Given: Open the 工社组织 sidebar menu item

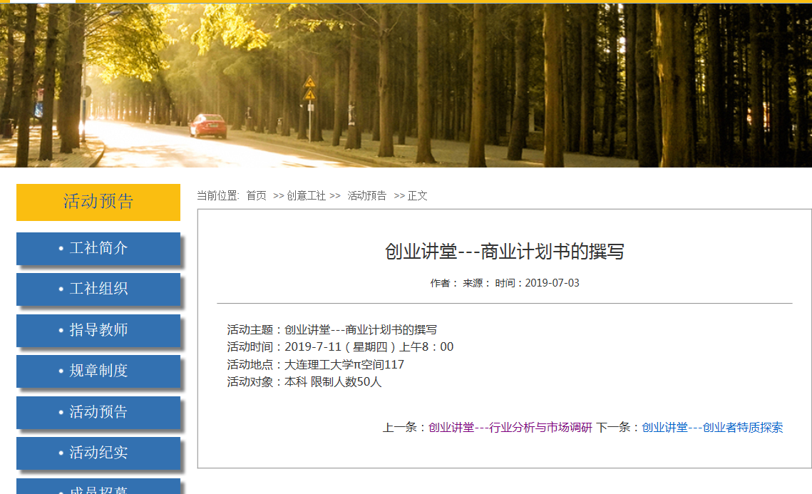Looking at the screenshot, I should (x=98, y=289).
